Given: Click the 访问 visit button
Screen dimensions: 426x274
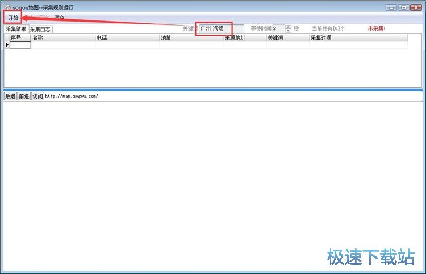Looking at the screenshot, I should click(37, 96).
